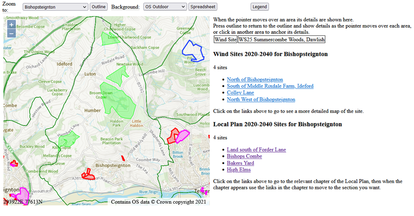Go to the Bishops Combe chapter link

(244, 157)
